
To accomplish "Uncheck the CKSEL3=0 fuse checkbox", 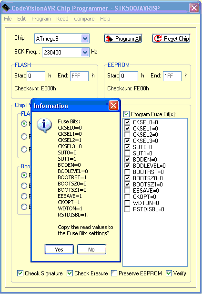I will pyautogui.click(x=127, y=141).
